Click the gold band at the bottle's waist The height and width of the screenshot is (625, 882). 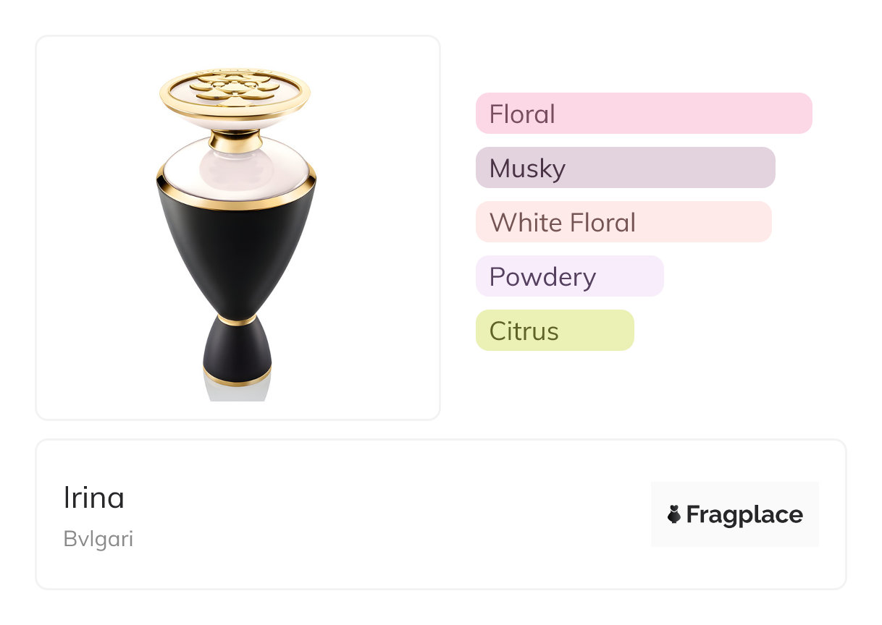pos(237,319)
